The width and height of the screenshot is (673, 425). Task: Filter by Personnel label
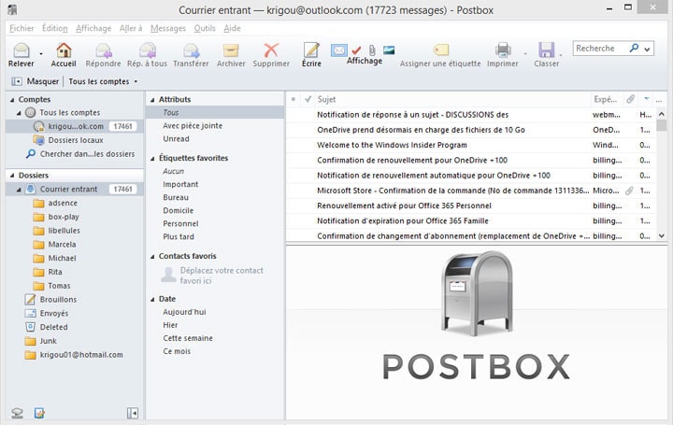(180, 223)
